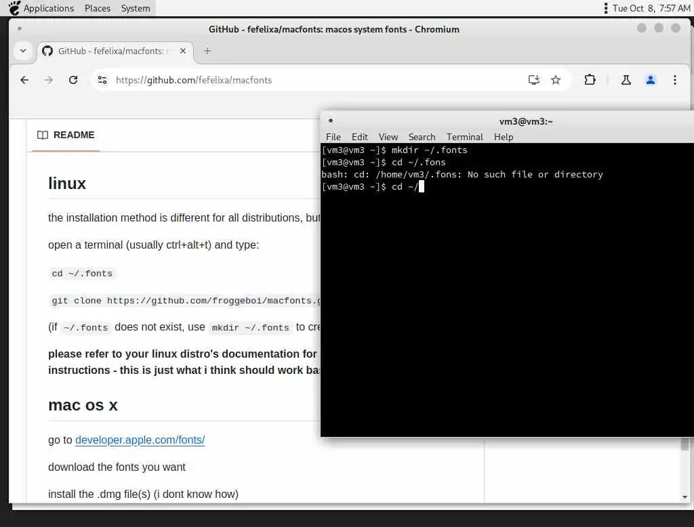Open the README tab

[66, 135]
